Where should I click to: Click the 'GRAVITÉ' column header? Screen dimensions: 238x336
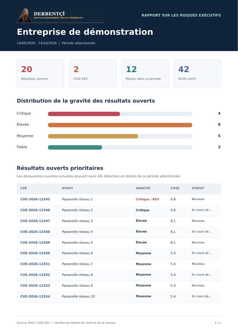tap(143, 188)
